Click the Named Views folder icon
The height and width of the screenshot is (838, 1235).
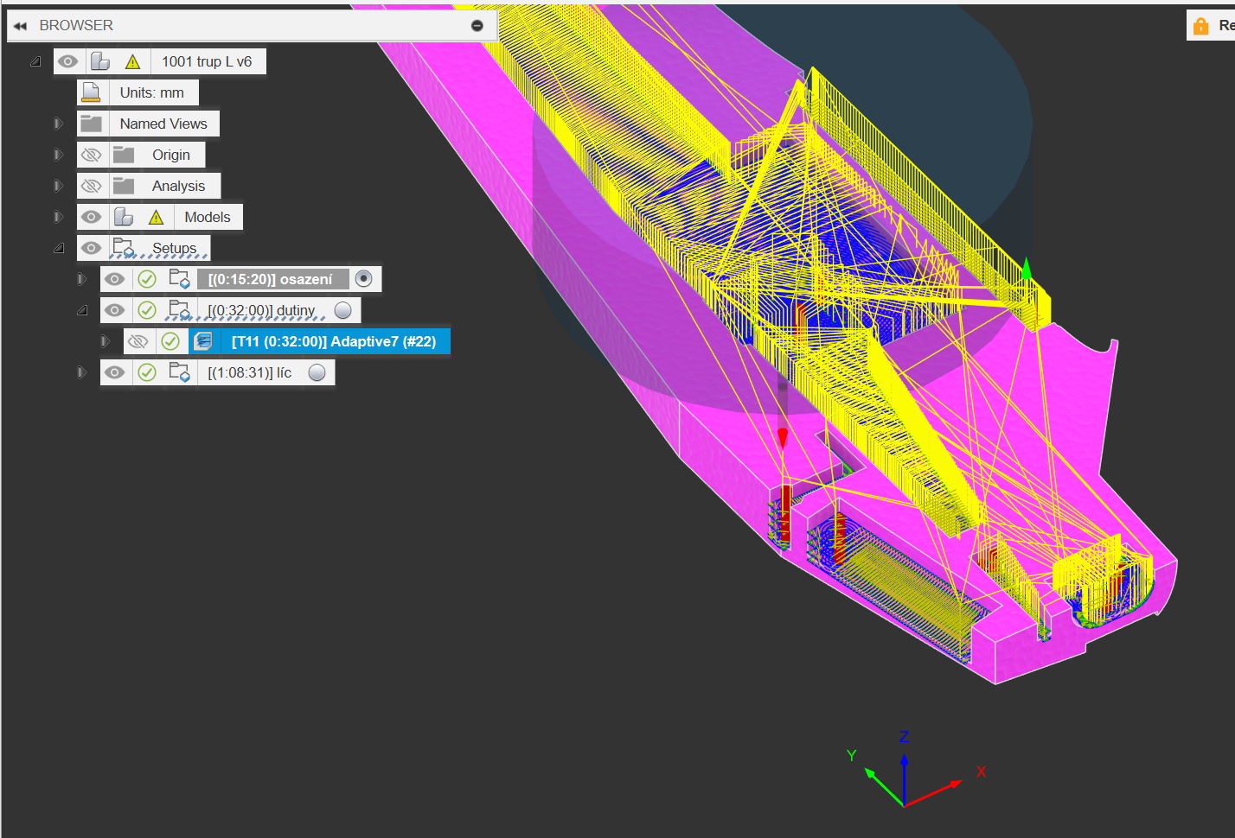(91, 124)
